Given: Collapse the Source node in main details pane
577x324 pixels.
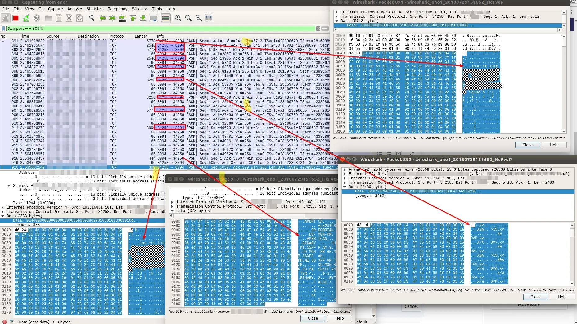Looking at the screenshot, I should click(9, 186).
